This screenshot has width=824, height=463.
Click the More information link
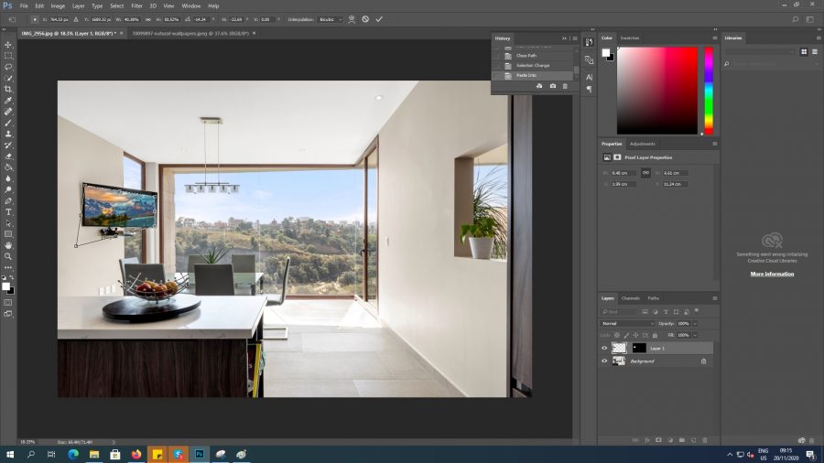coord(772,274)
